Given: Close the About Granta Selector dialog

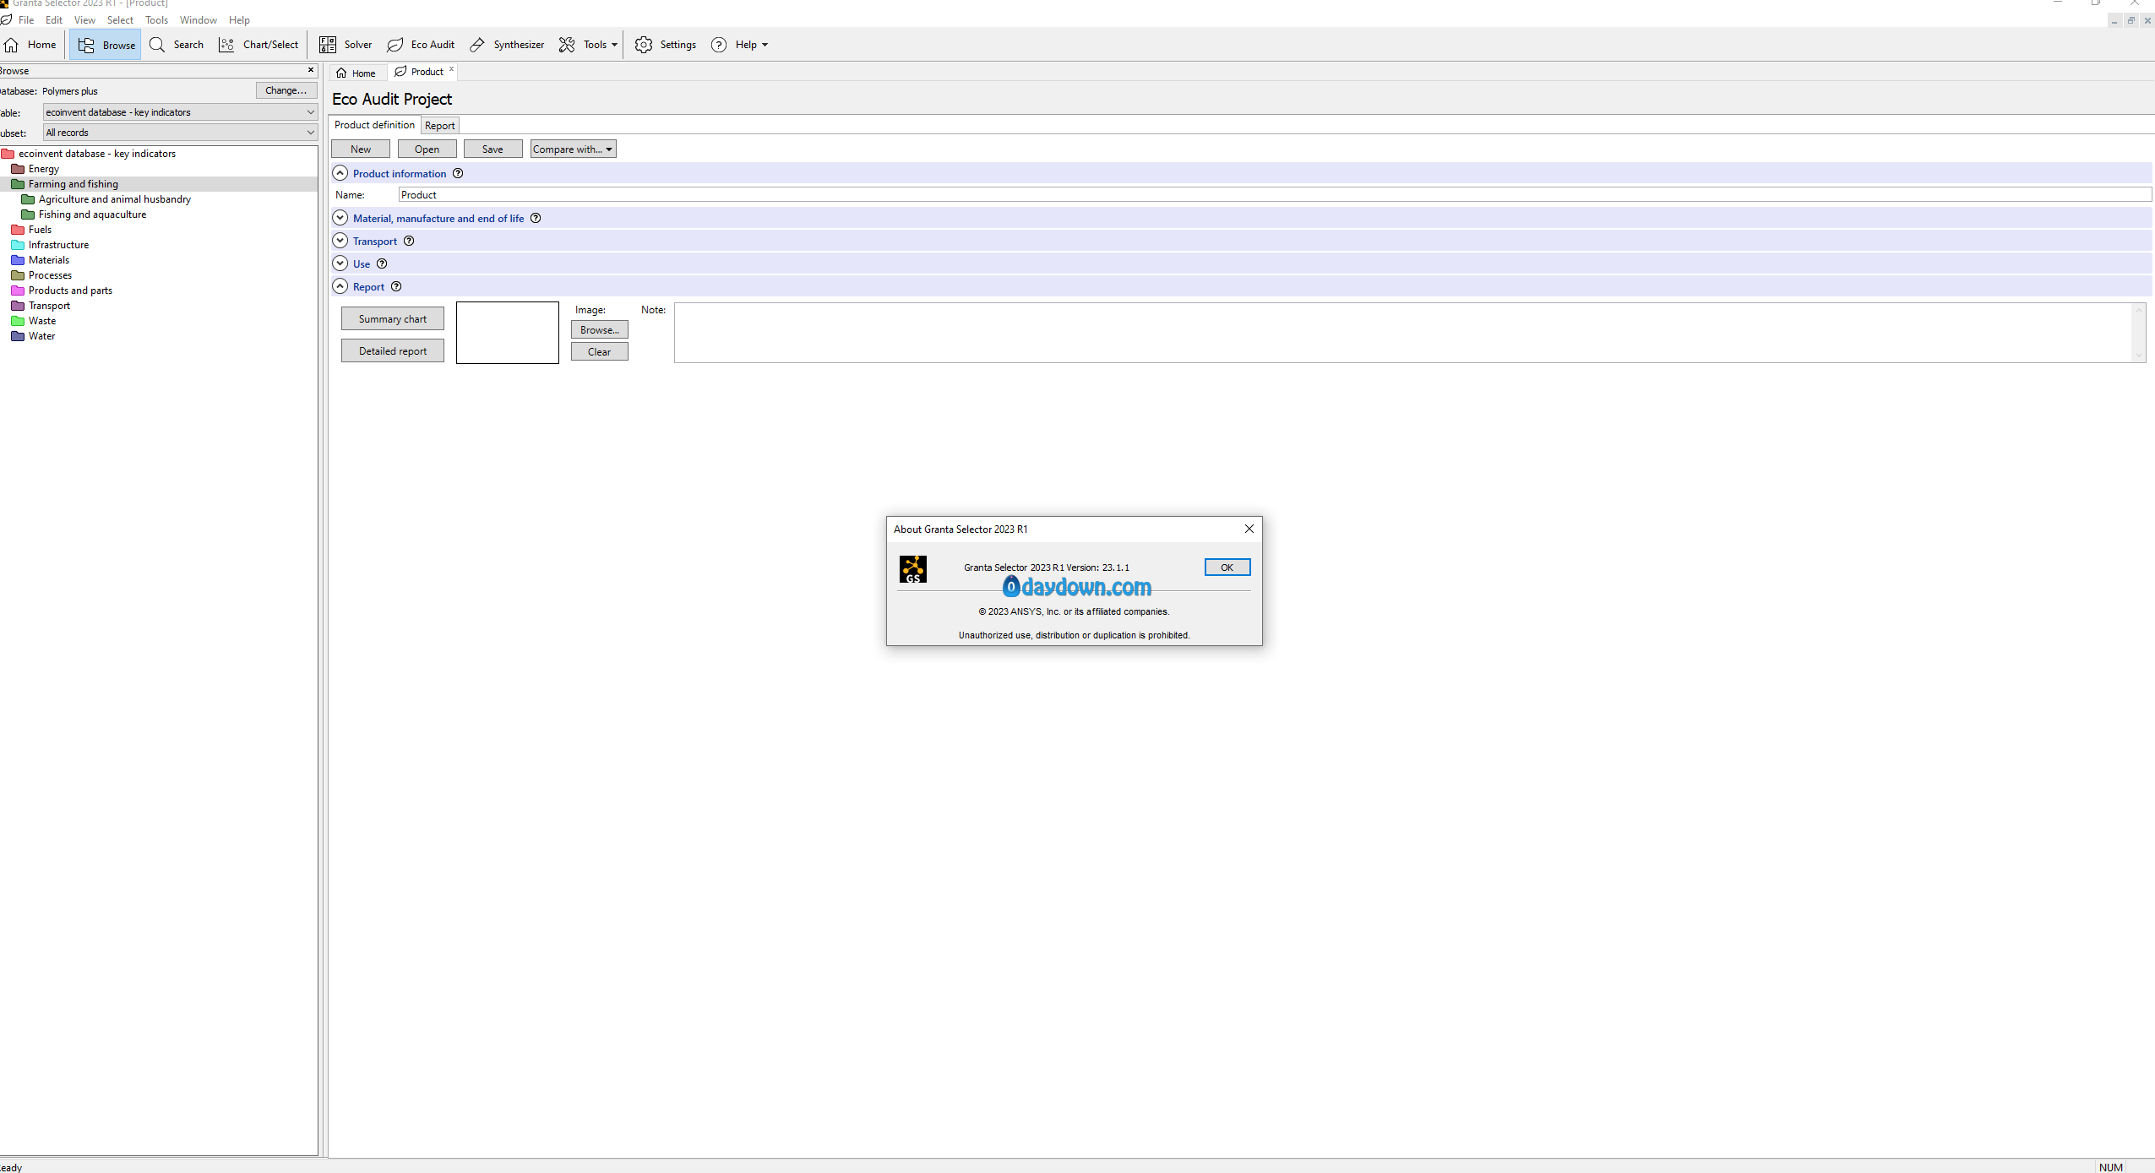Looking at the screenshot, I should (1249, 529).
